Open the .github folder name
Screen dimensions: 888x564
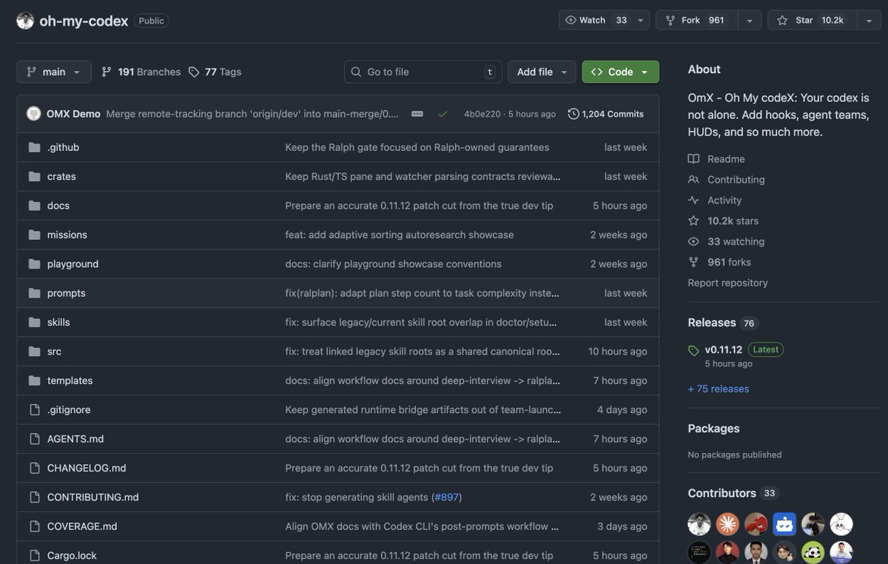(63, 147)
